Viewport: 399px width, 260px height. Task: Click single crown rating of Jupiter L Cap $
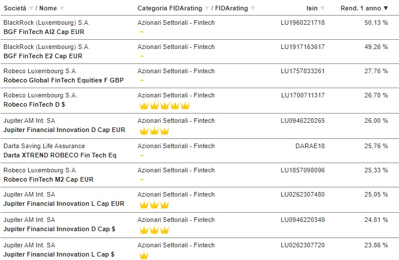(144, 255)
